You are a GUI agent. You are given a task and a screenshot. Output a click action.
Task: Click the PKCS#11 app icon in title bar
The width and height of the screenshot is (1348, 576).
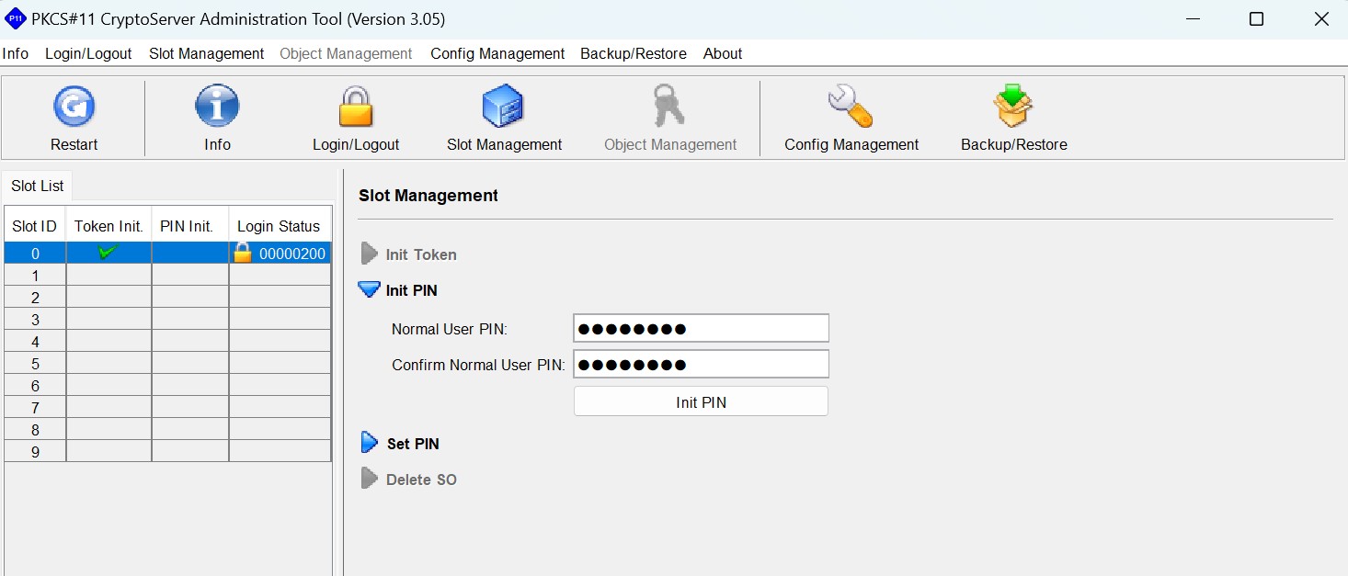tap(16, 18)
